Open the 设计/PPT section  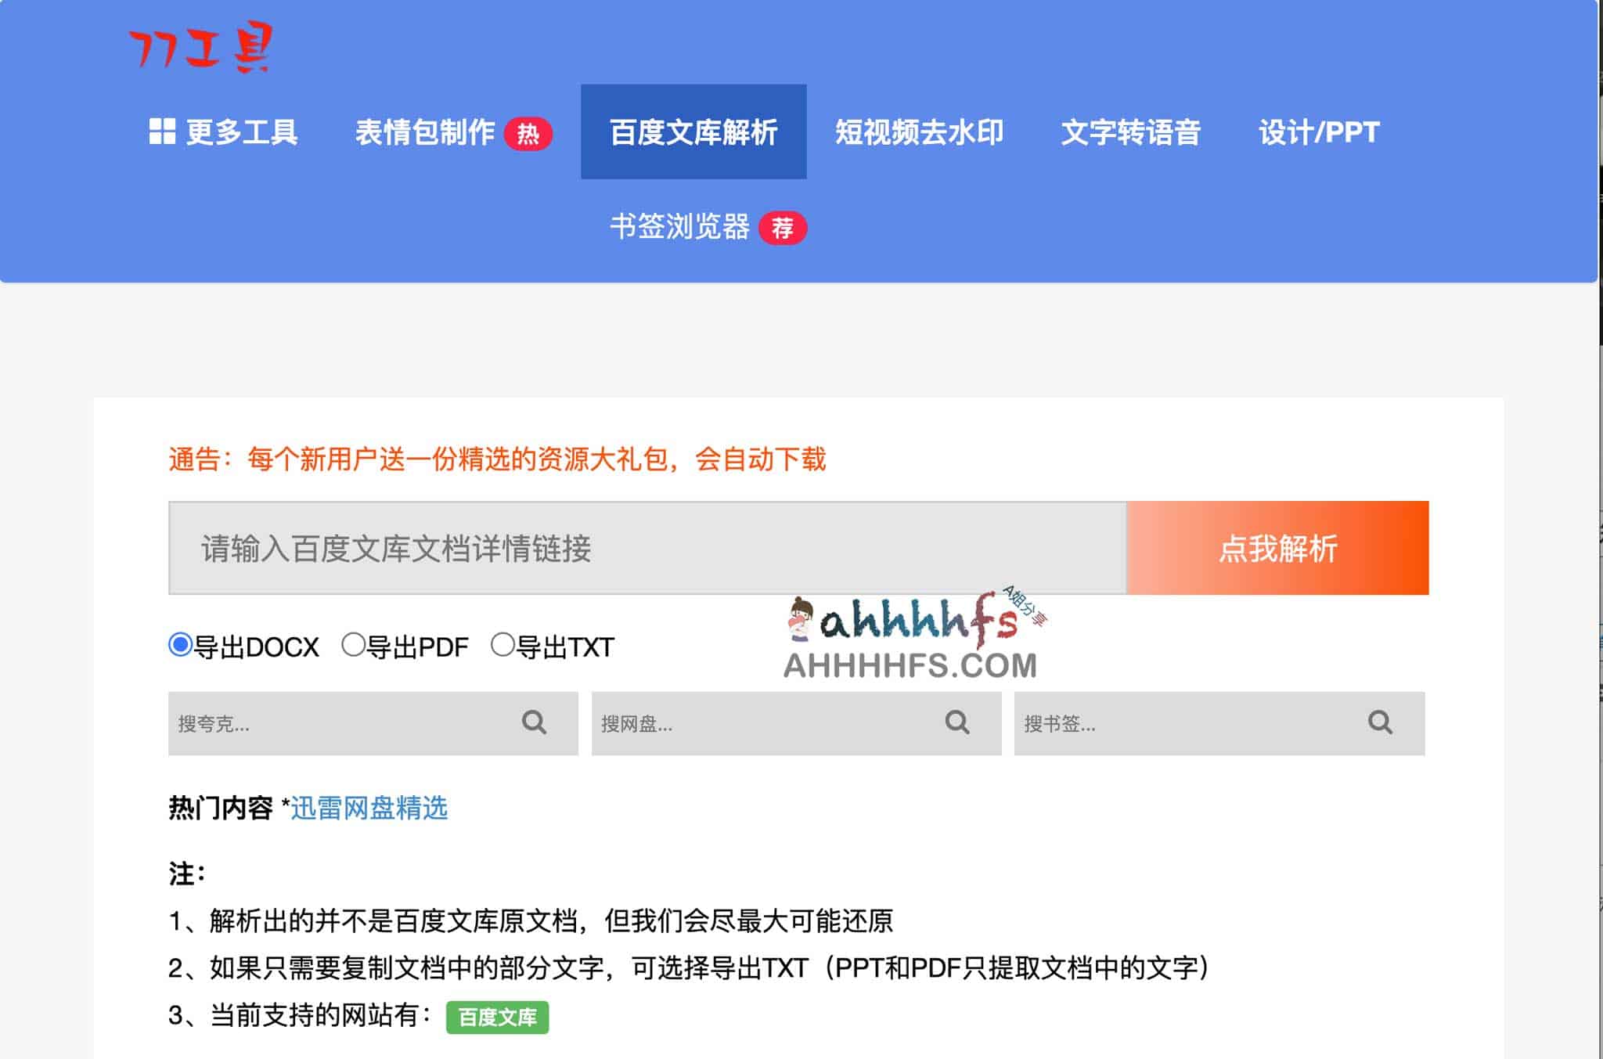click(x=1319, y=131)
